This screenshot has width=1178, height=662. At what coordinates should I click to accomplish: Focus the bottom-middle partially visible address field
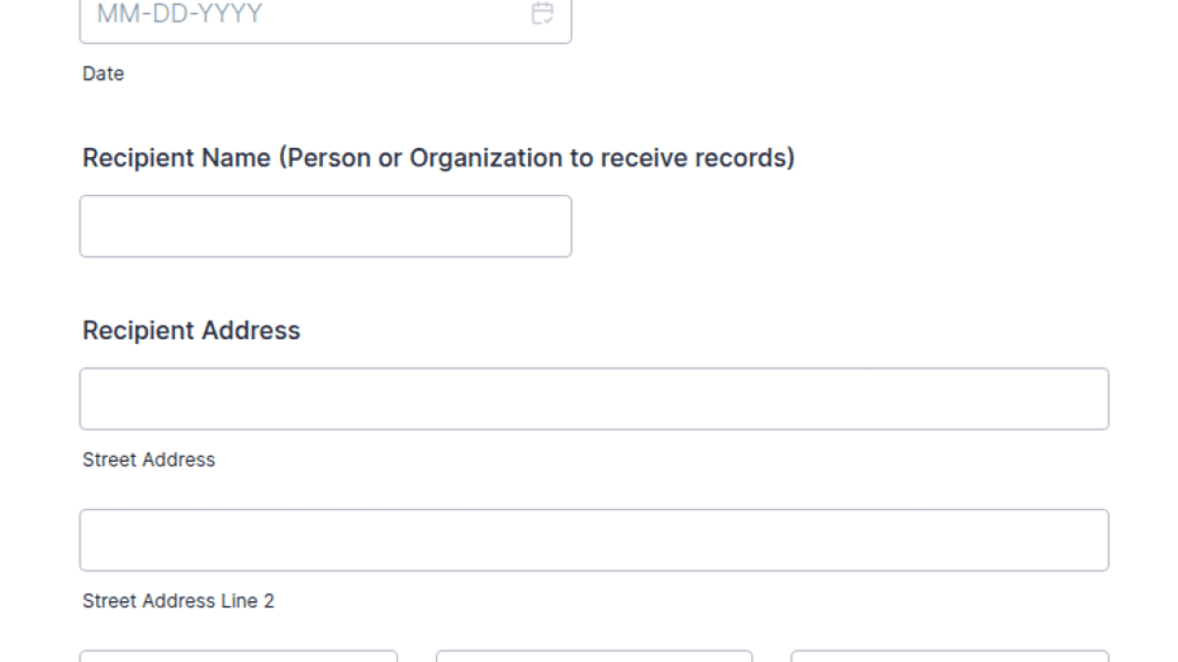coord(594,656)
